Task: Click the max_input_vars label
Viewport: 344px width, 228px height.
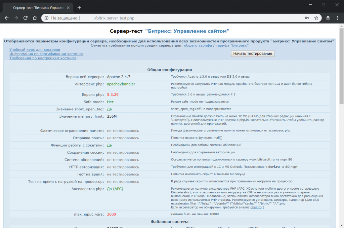Action: 89,214
